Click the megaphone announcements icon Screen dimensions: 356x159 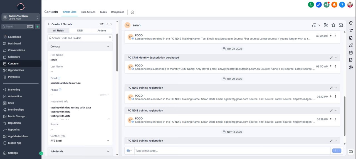(x=327, y=4)
